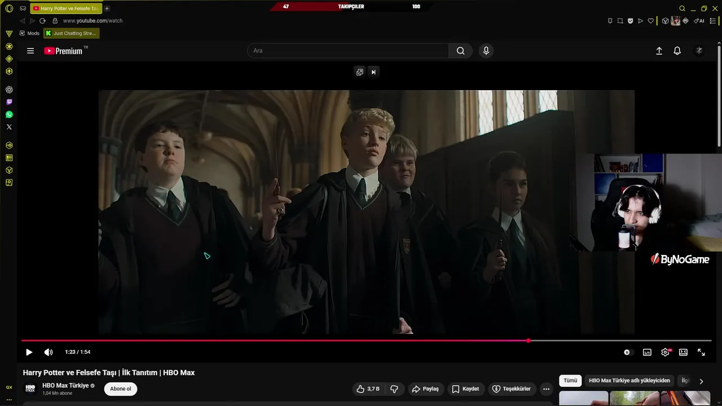Open the ChatGPT sidebar panel
This screenshot has height=406, width=722.
pyautogui.click(x=9, y=90)
